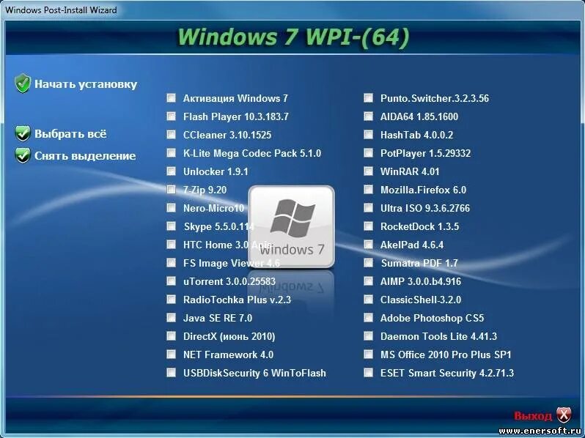Start installation via Начать установку
Viewport: 585px width, 438px height.
click(x=86, y=84)
